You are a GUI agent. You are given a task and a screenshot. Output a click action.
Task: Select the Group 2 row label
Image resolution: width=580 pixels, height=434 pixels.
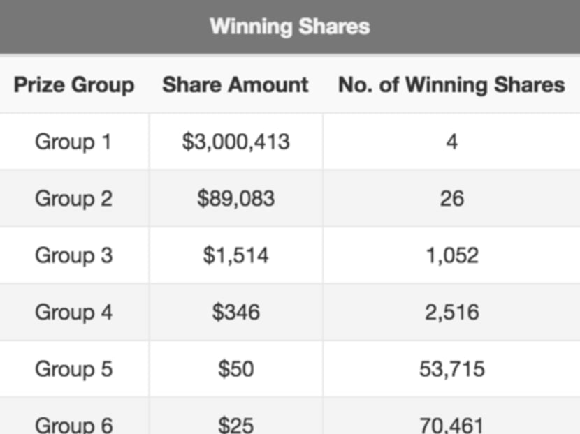(x=73, y=199)
